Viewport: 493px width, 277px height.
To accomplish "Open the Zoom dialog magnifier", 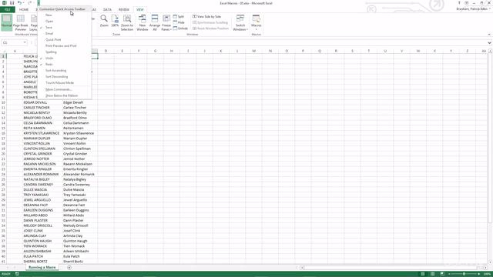I will pos(104,21).
